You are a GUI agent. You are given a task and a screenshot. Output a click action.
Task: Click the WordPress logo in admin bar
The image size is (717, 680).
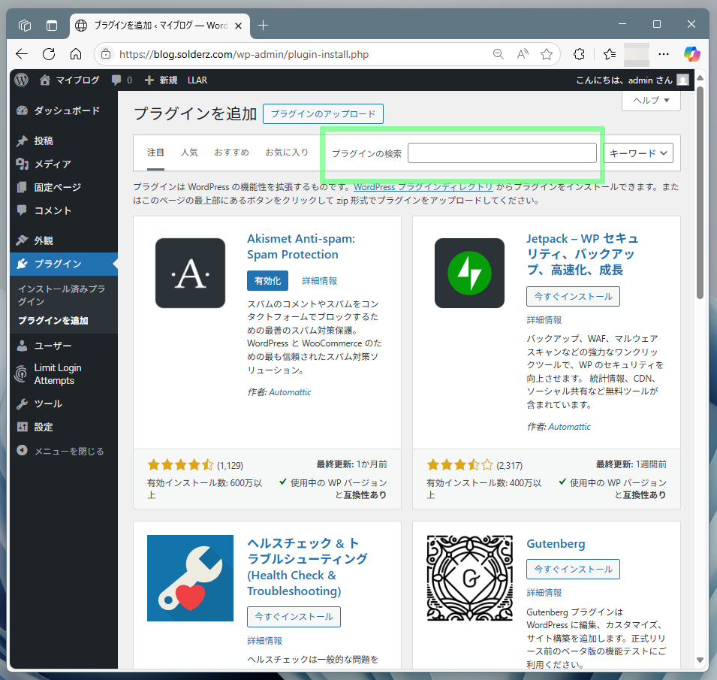pos(21,80)
